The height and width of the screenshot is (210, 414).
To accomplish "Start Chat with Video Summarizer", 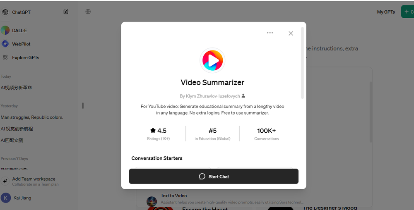I will tap(214, 176).
